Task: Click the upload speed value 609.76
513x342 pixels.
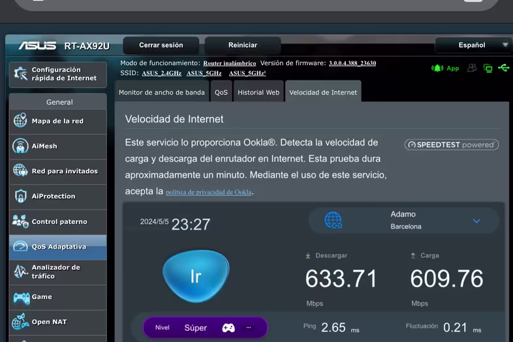Action: pyautogui.click(x=446, y=279)
